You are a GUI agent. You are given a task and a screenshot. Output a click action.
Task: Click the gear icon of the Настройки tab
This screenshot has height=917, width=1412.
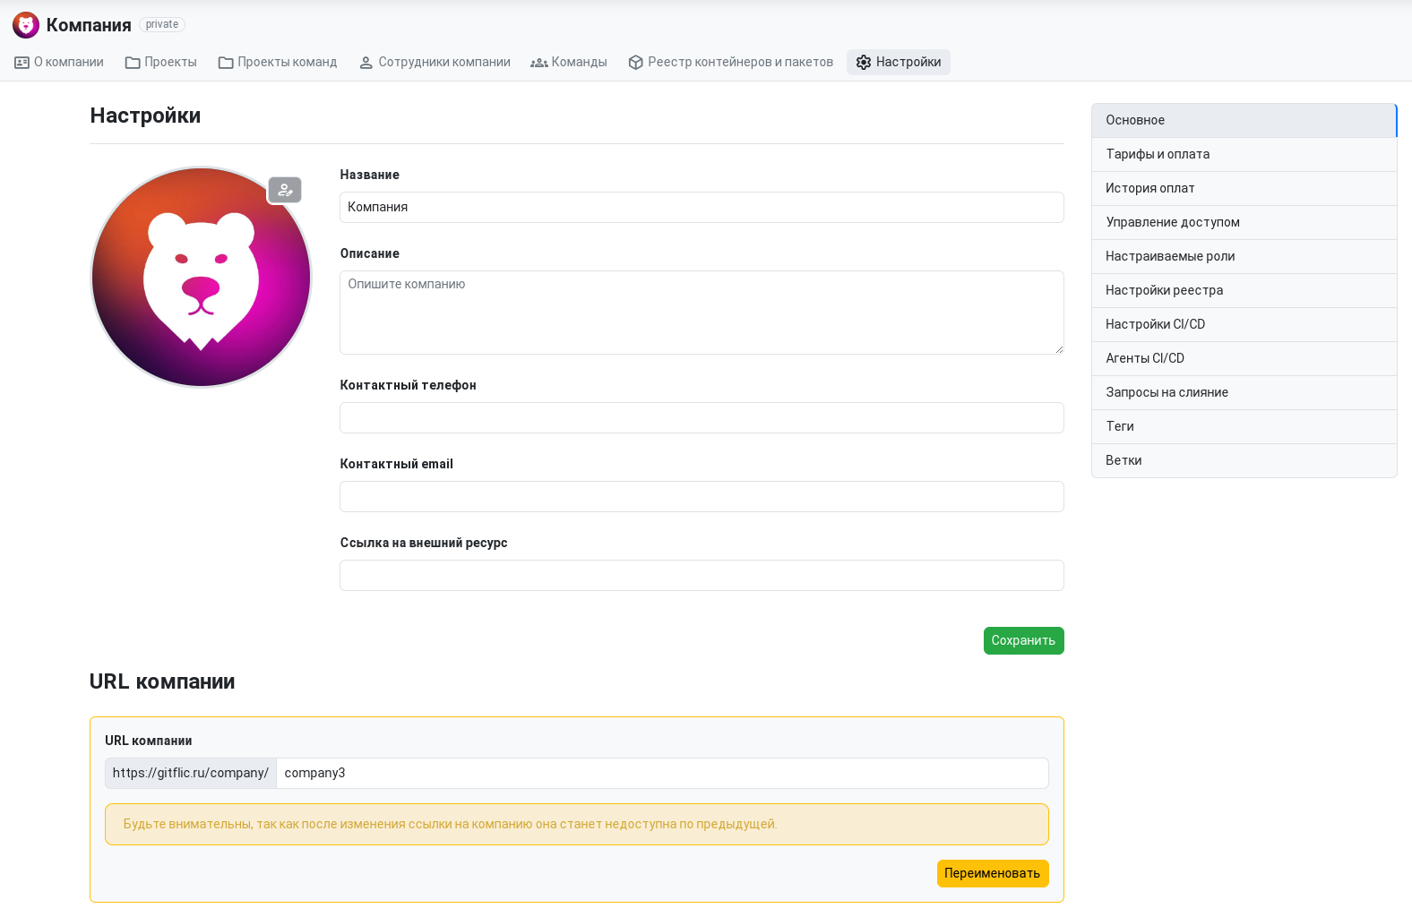coord(864,63)
